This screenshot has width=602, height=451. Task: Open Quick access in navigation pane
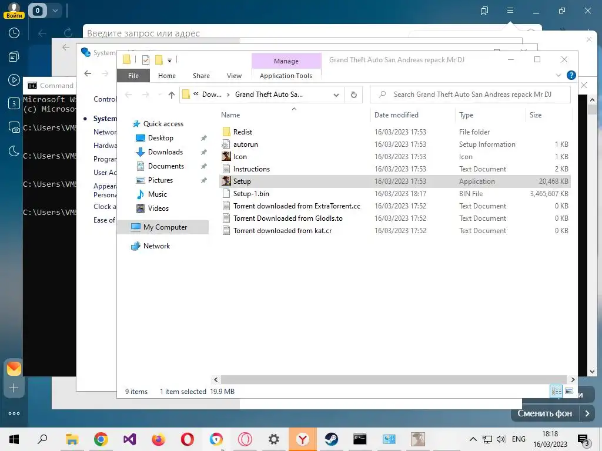click(163, 124)
